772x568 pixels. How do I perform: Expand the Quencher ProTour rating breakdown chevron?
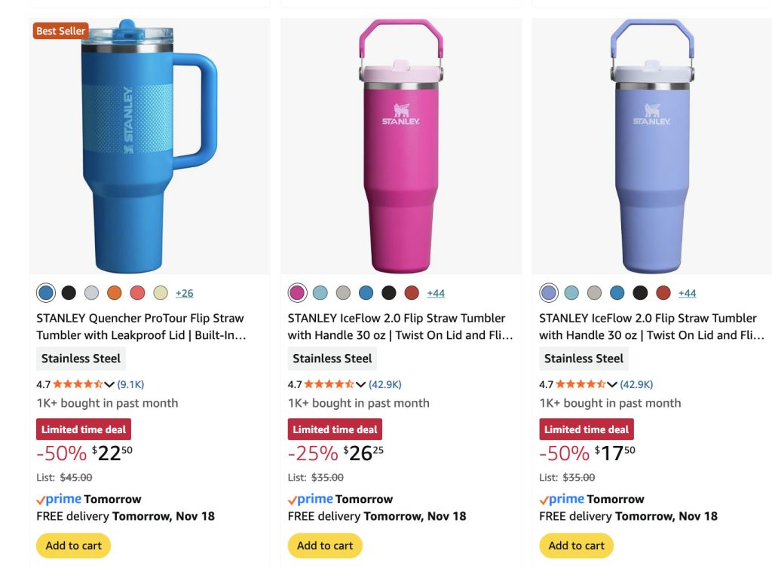point(109,384)
